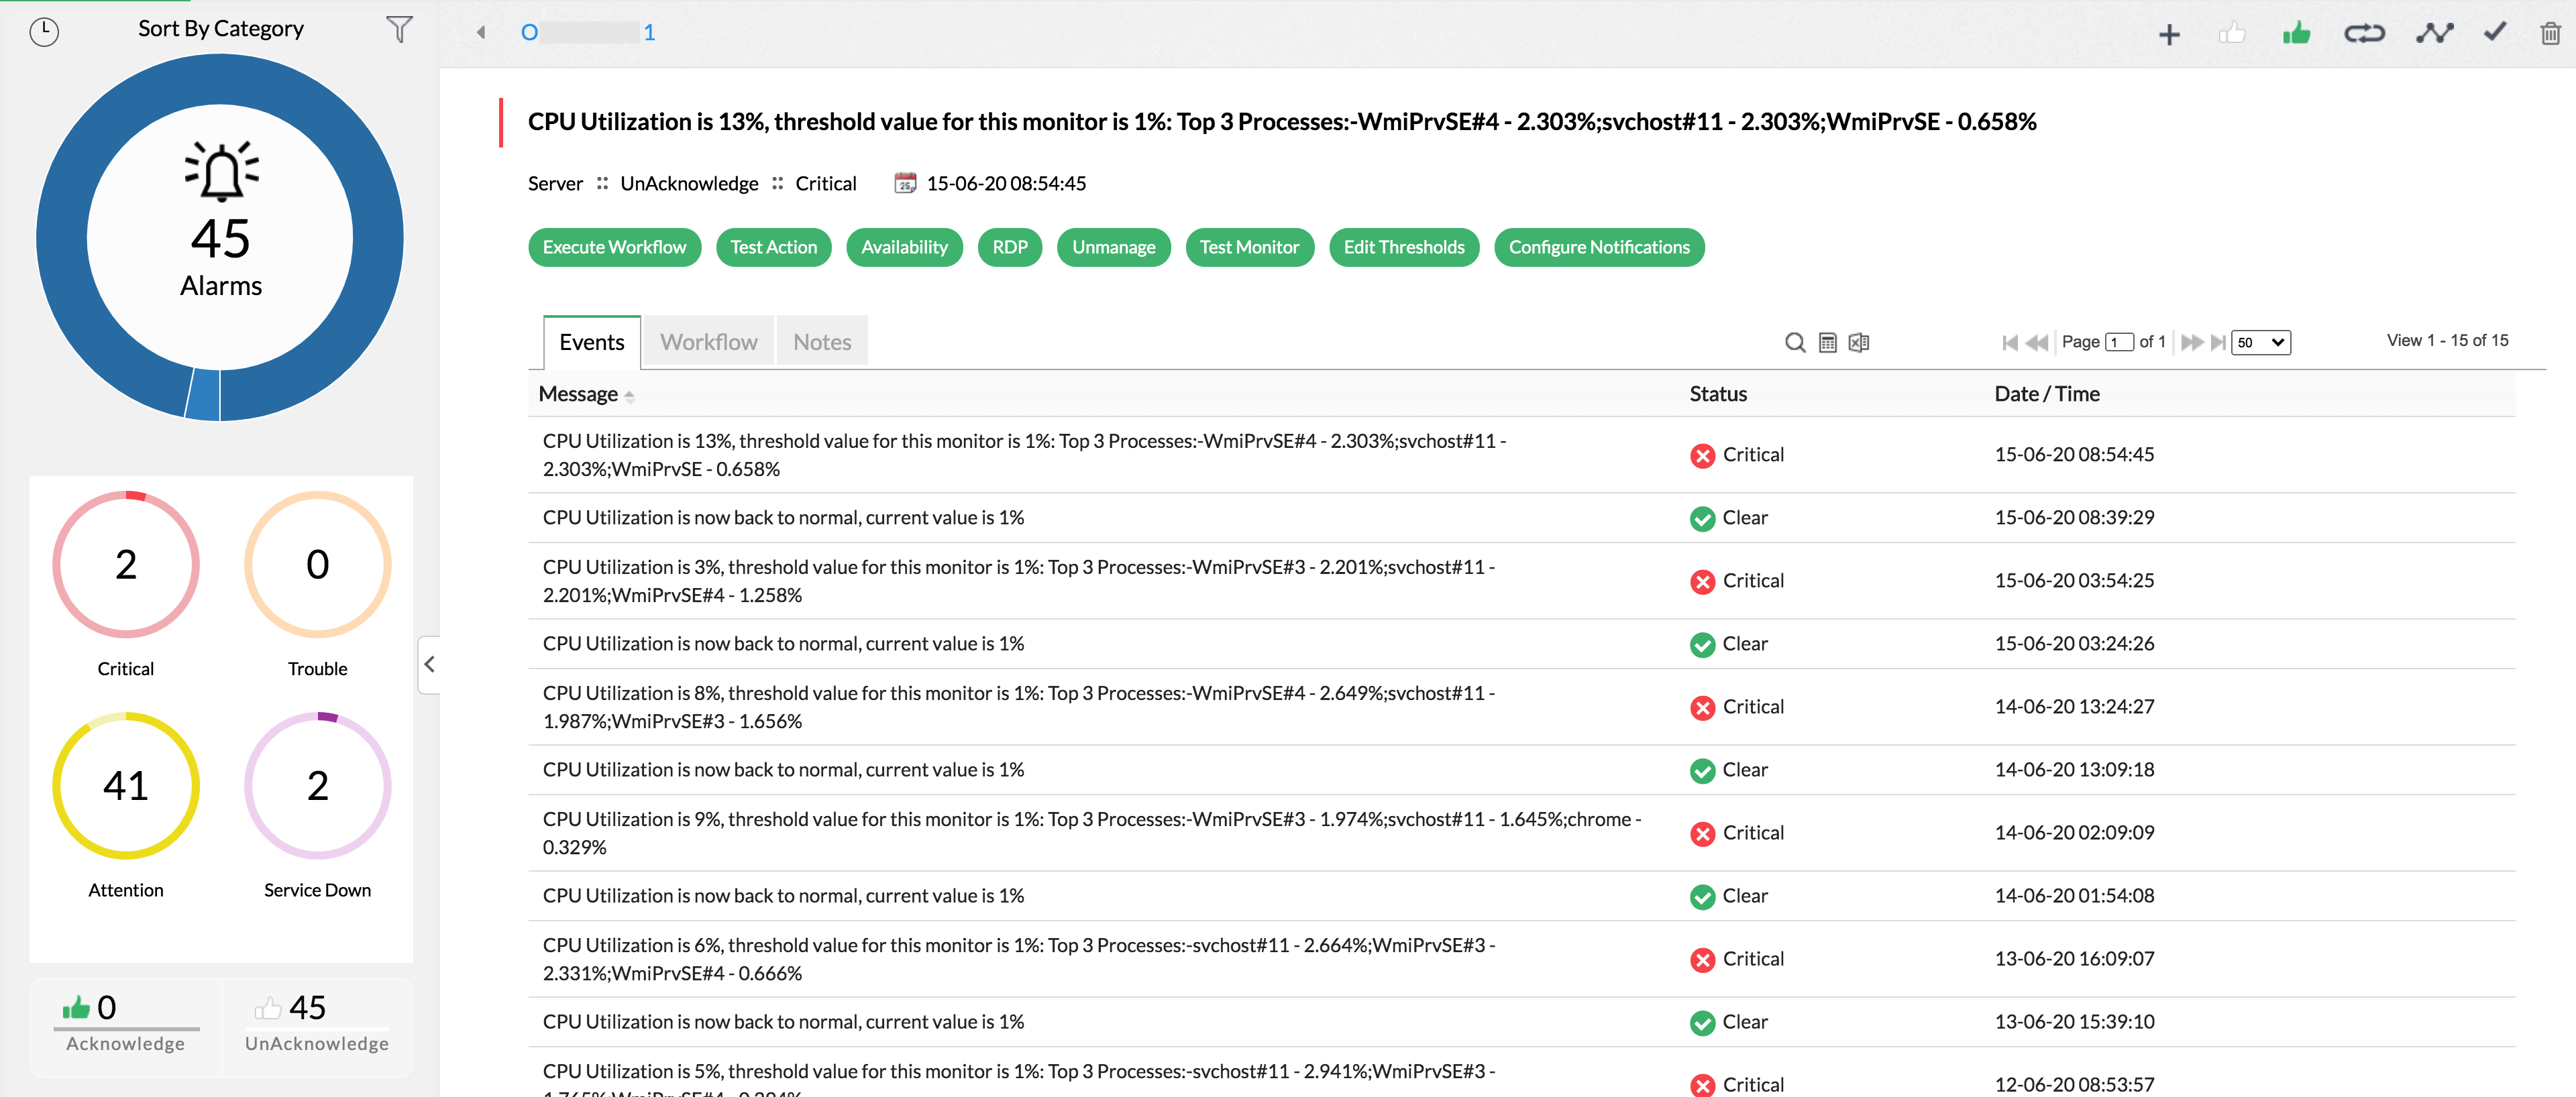Image resolution: width=2576 pixels, height=1097 pixels.
Task: Open event search with the magnifier icon
Action: (x=1795, y=342)
